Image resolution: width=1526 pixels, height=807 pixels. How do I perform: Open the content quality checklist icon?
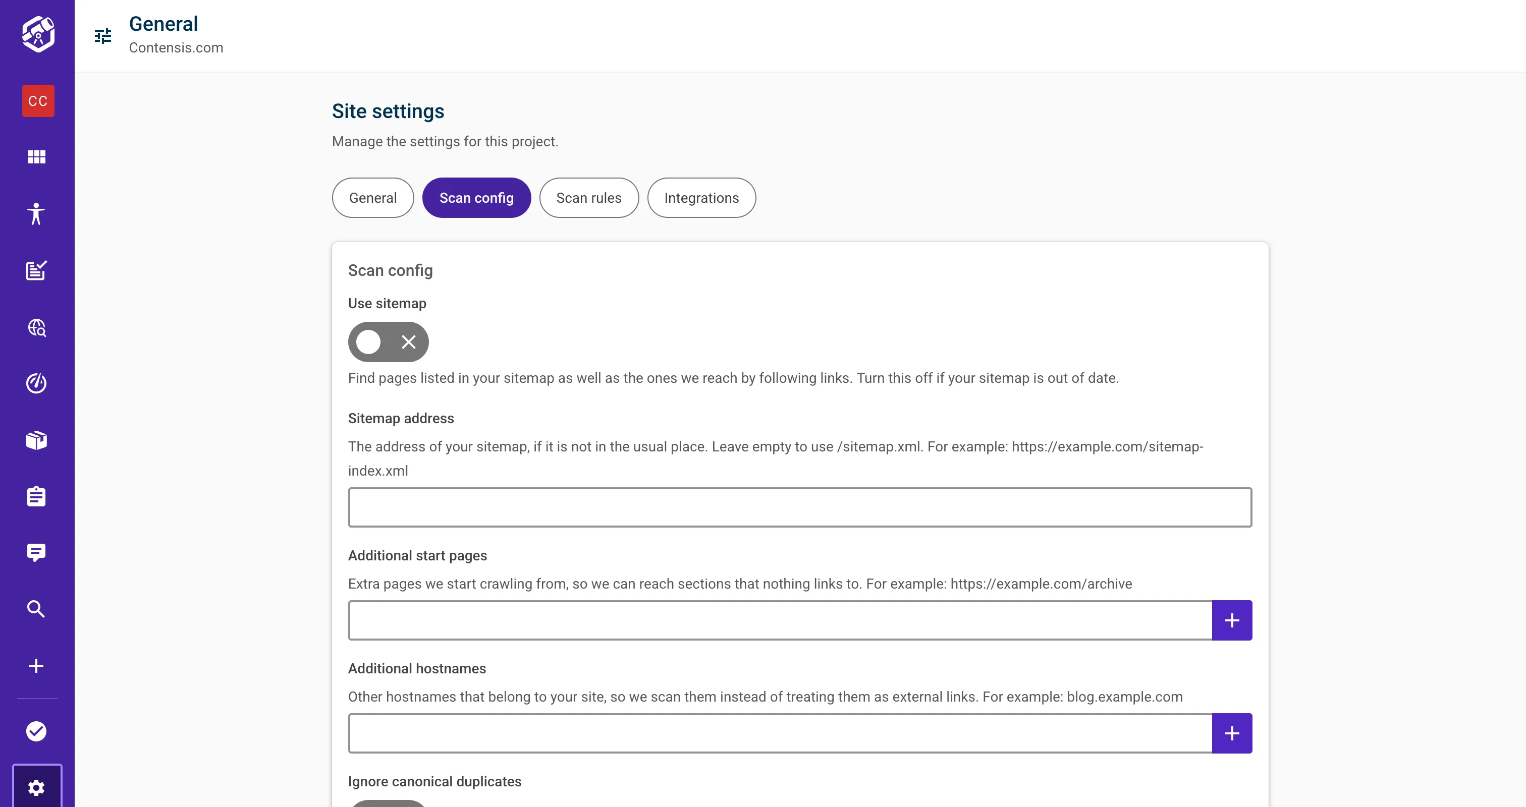(x=37, y=270)
